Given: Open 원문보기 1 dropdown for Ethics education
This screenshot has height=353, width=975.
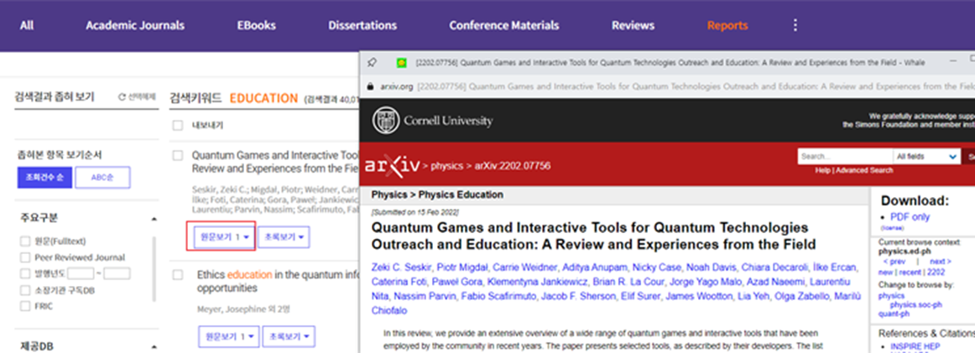Looking at the screenshot, I should [228, 336].
